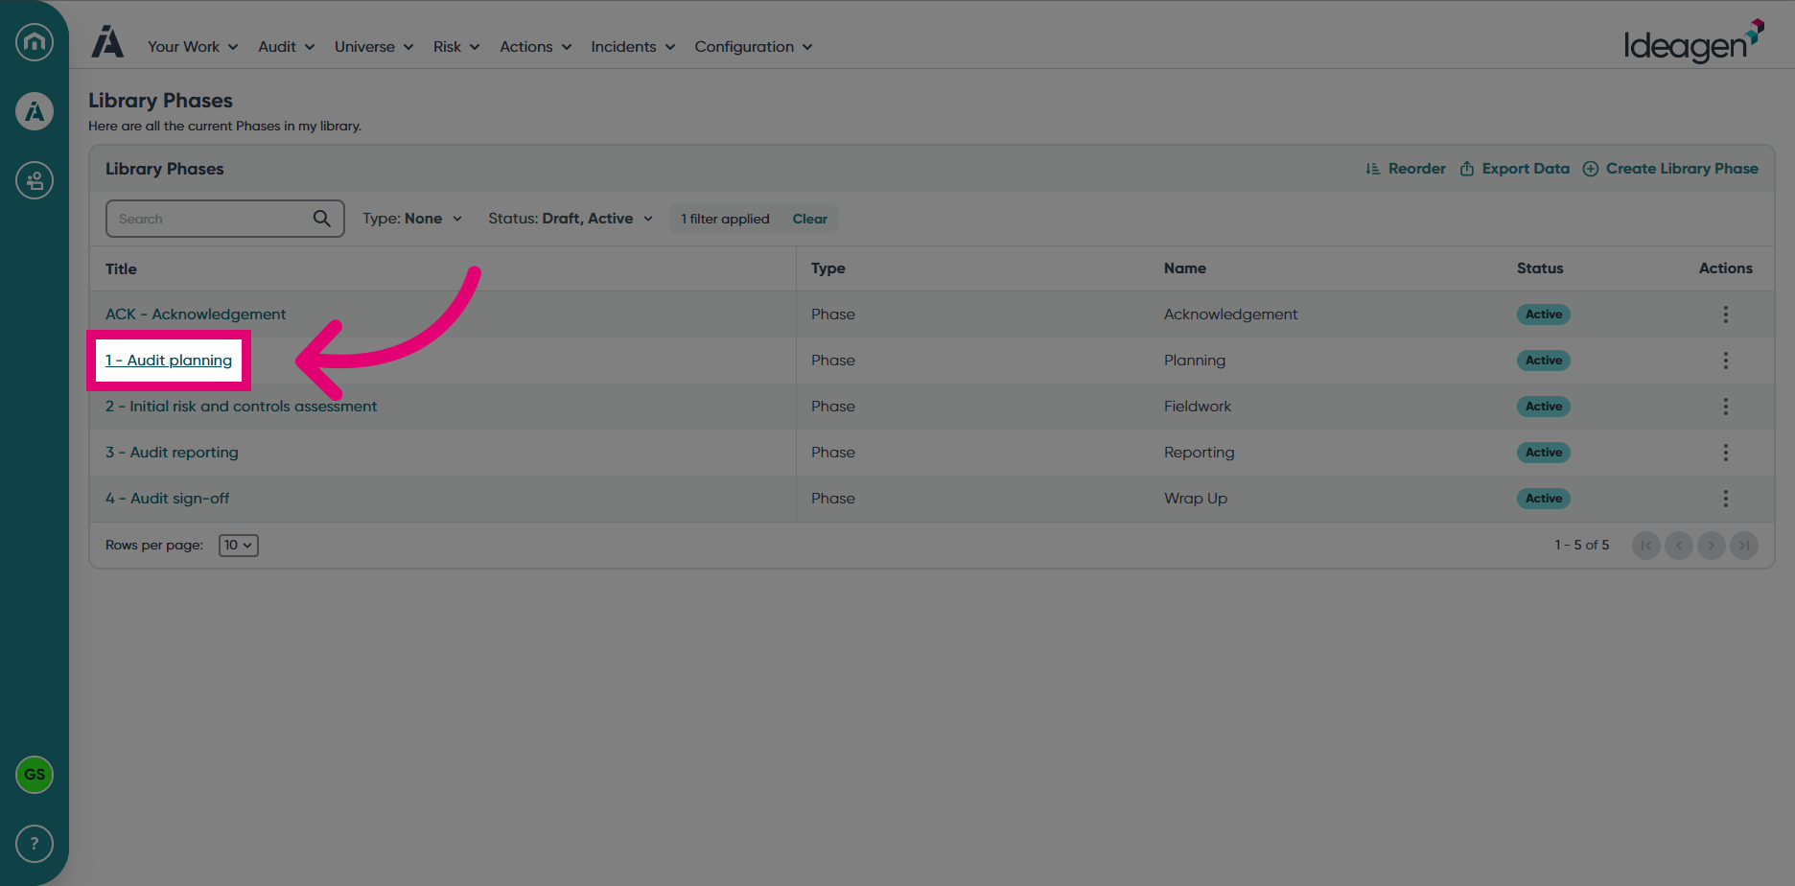Open the Configuration menu
1795x886 pixels.
point(754,47)
